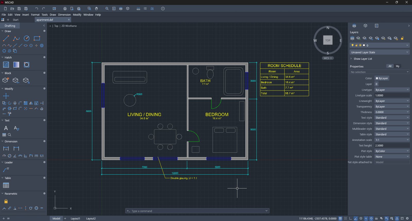Open the current layer dropdown
The height and width of the screenshot is (221, 412).
(x=380, y=45)
